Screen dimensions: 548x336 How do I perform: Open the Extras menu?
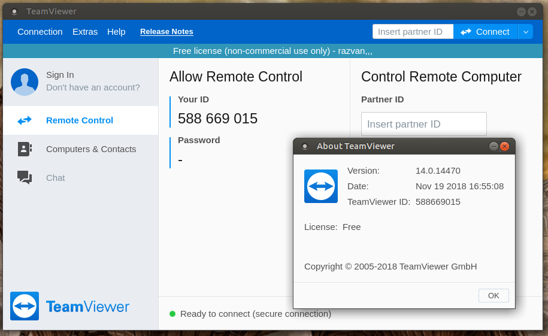click(85, 32)
